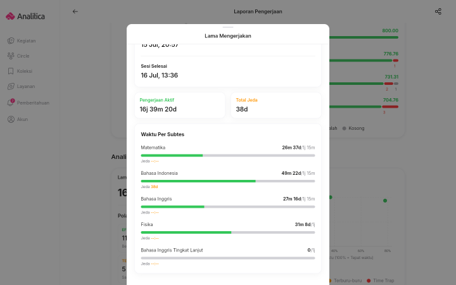Image resolution: width=456 pixels, height=285 pixels.
Task: Click the Lama Mengerjakan title
Action: [228, 35]
